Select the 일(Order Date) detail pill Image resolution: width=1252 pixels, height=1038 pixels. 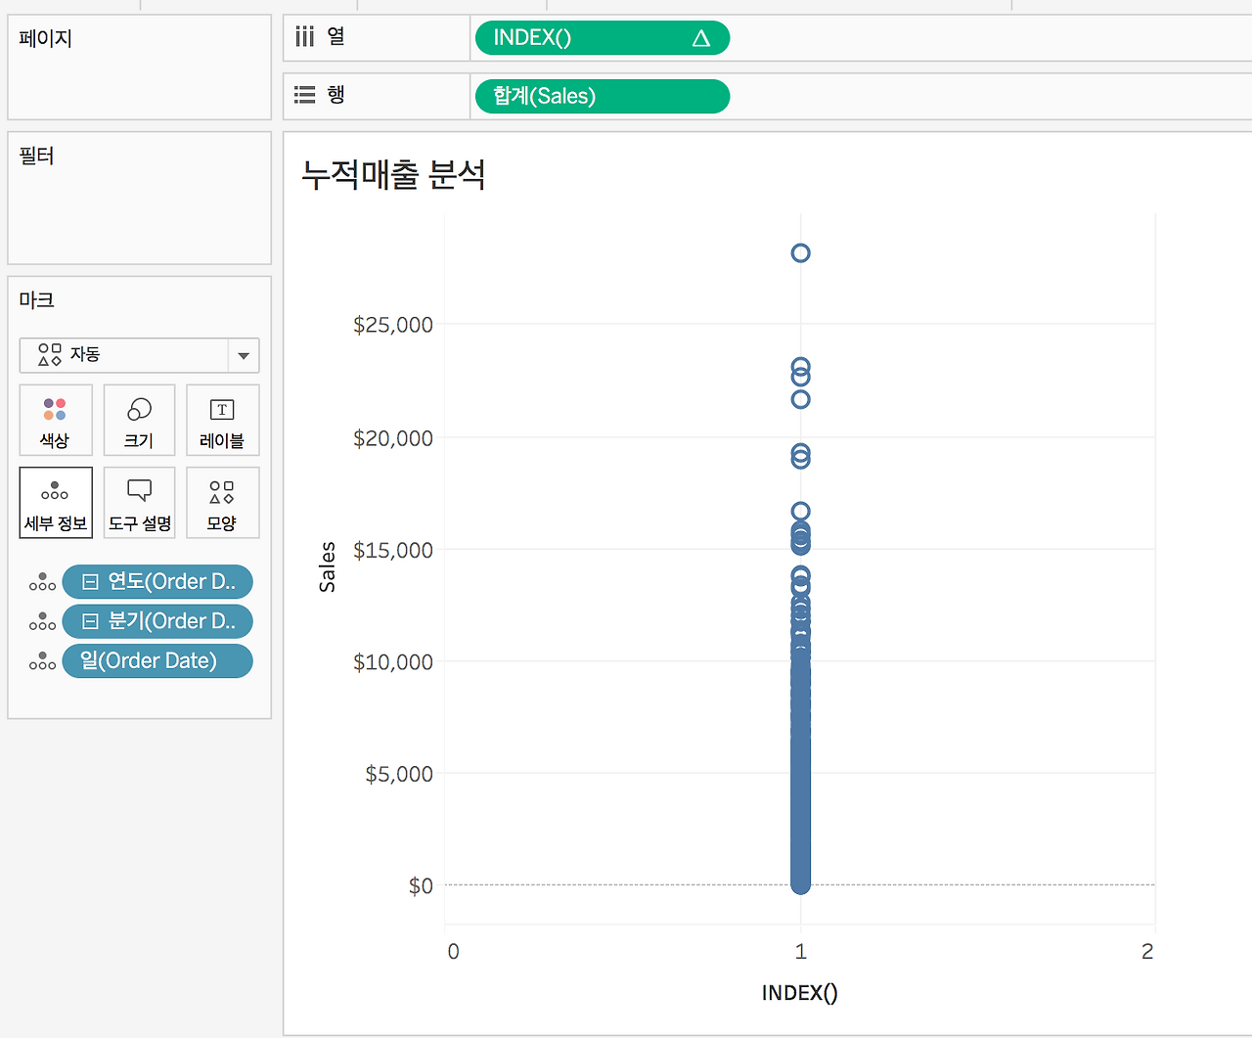point(157,661)
